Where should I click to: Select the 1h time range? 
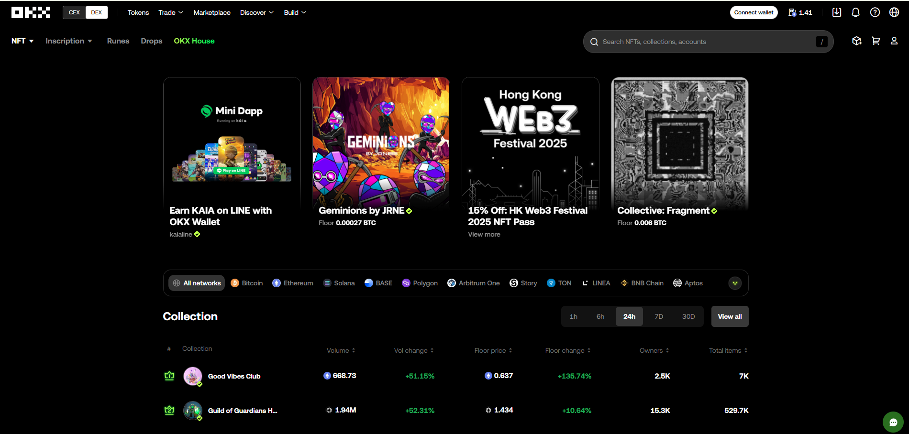coord(574,316)
